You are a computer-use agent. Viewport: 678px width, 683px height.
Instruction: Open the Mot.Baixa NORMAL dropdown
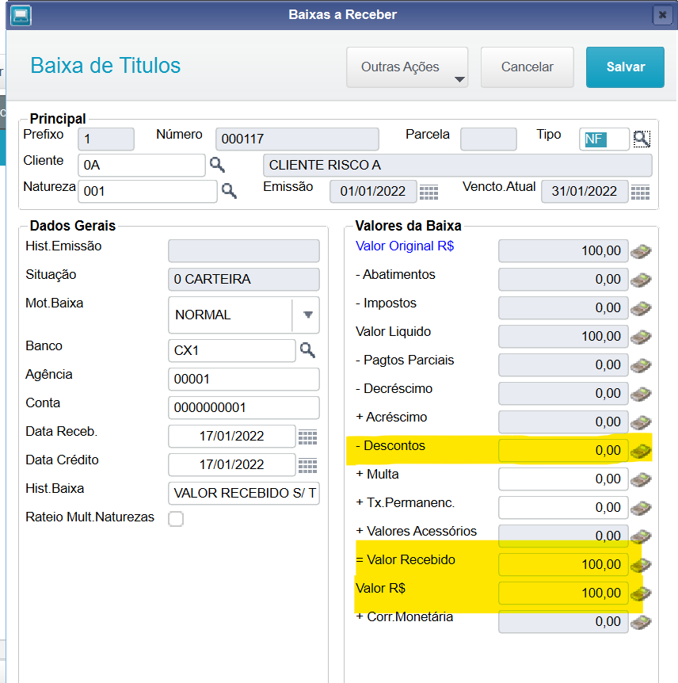pos(244,315)
